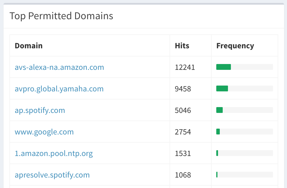287x188 pixels.
Task: Open the apresolve.spotify.com domain link
Action: [52, 175]
